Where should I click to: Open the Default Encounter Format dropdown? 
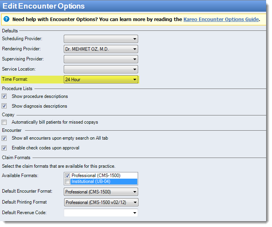(101, 192)
